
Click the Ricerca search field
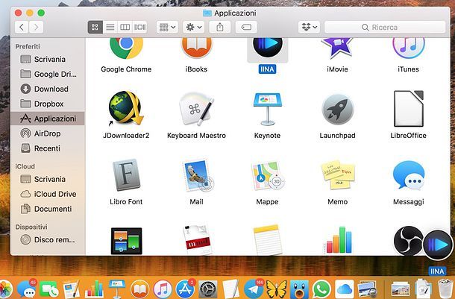coord(385,28)
